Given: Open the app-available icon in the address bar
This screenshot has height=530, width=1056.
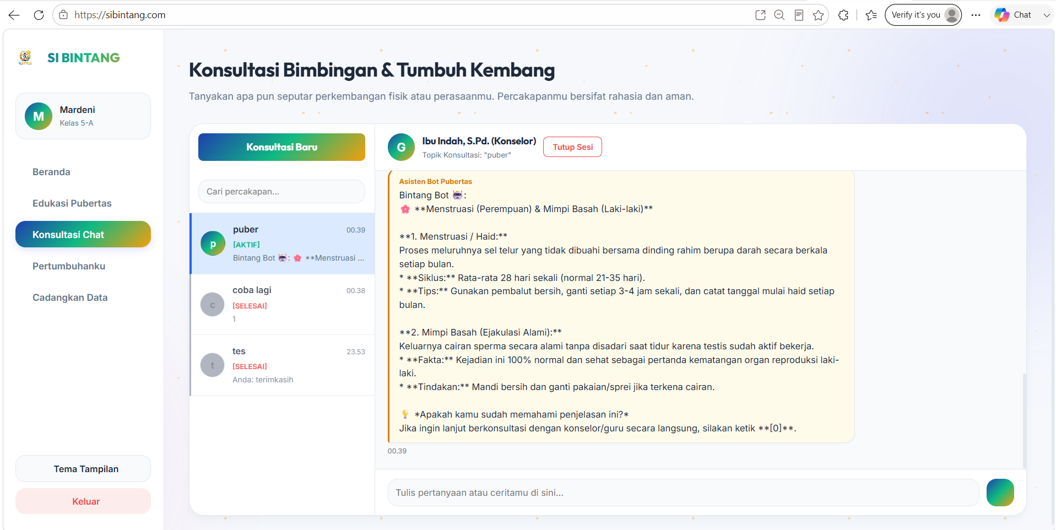Looking at the screenshot, I should (761, 15).
